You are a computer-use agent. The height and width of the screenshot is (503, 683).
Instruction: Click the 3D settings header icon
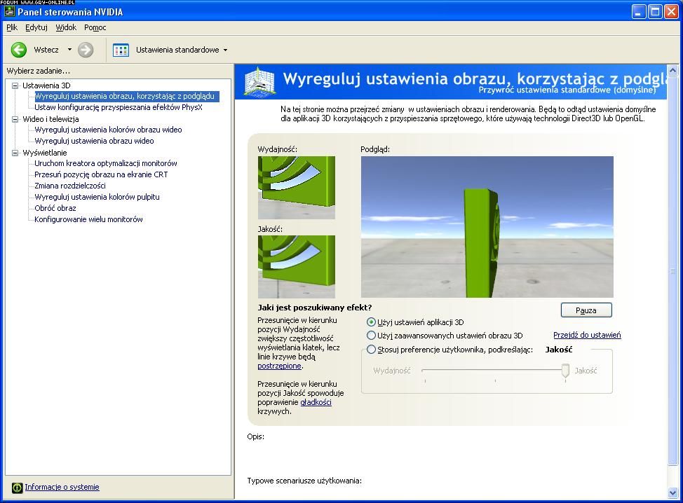(x=259, y=81)
